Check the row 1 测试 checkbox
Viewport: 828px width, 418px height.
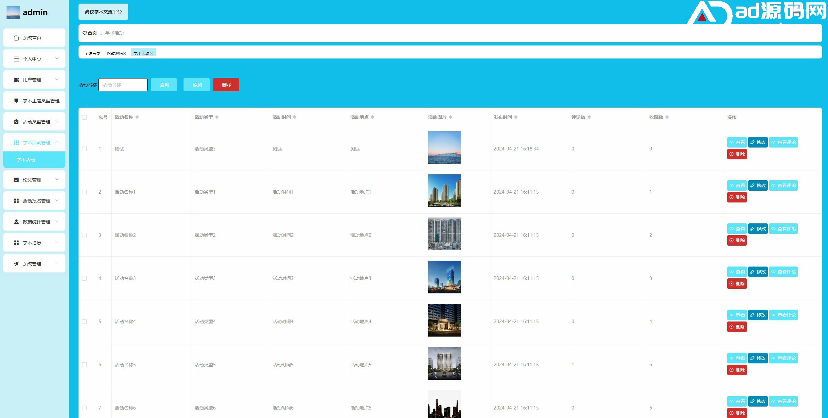coord(84,149)
